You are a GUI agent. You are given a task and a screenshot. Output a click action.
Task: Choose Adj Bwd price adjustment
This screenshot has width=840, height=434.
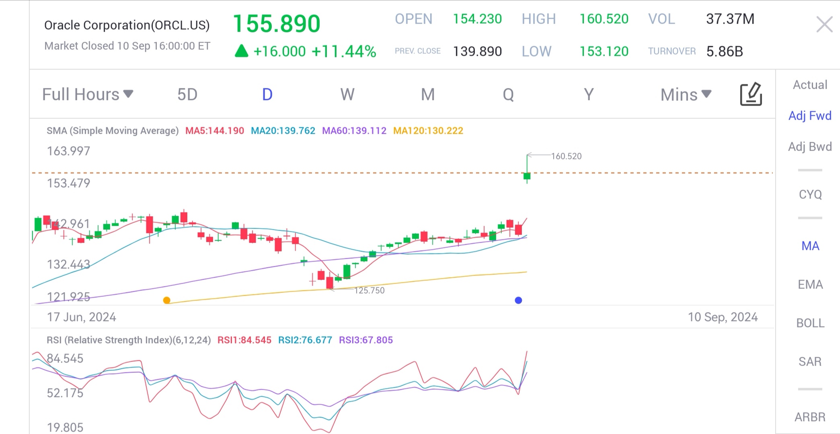810,147
